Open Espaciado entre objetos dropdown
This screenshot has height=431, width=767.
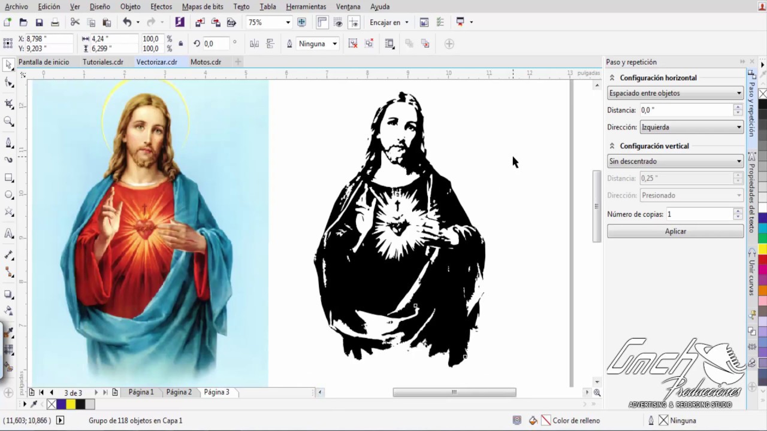pos(675,93)
